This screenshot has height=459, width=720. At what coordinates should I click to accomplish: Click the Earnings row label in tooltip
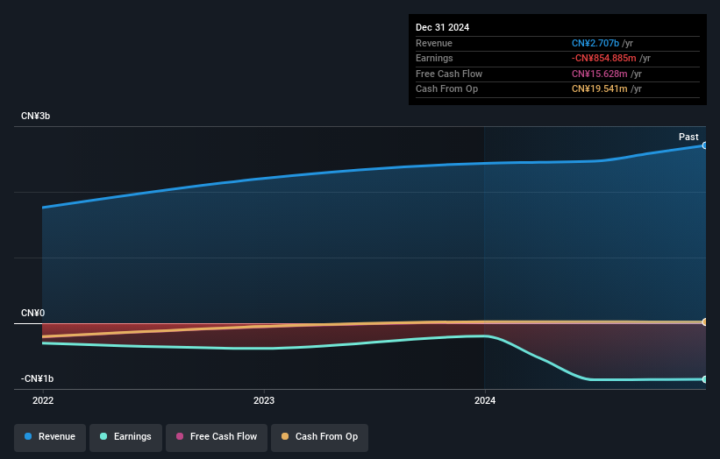tap(434, 58)
